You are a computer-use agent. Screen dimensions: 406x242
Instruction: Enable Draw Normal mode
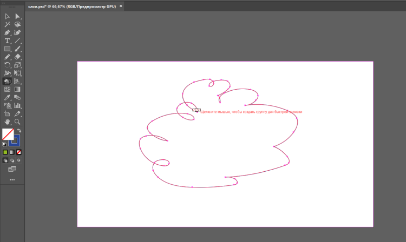click(x=5, y=160)
